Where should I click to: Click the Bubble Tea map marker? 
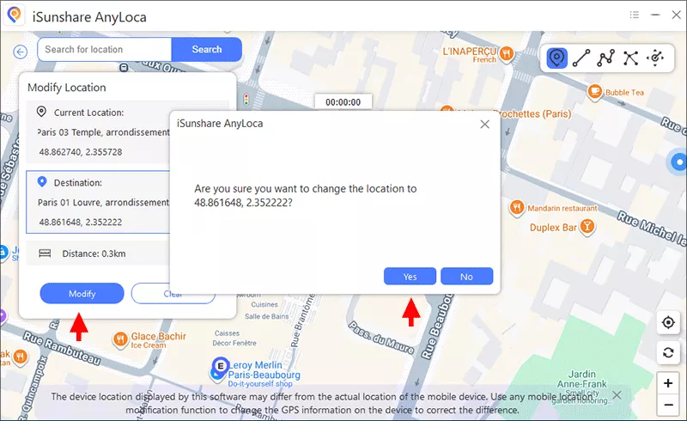pos(594,92)
